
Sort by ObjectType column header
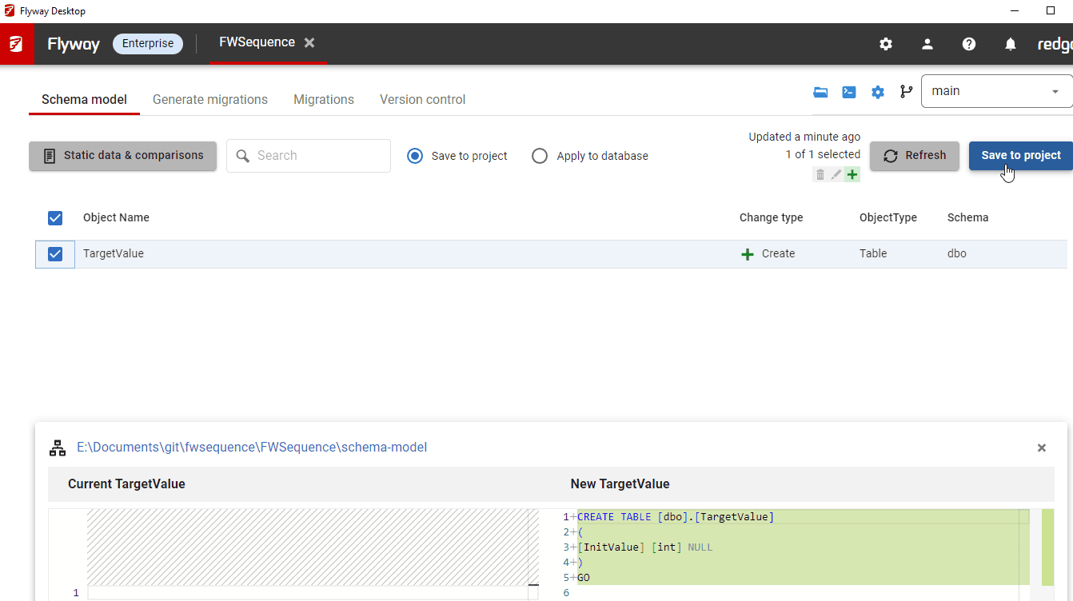click(888, 217)
